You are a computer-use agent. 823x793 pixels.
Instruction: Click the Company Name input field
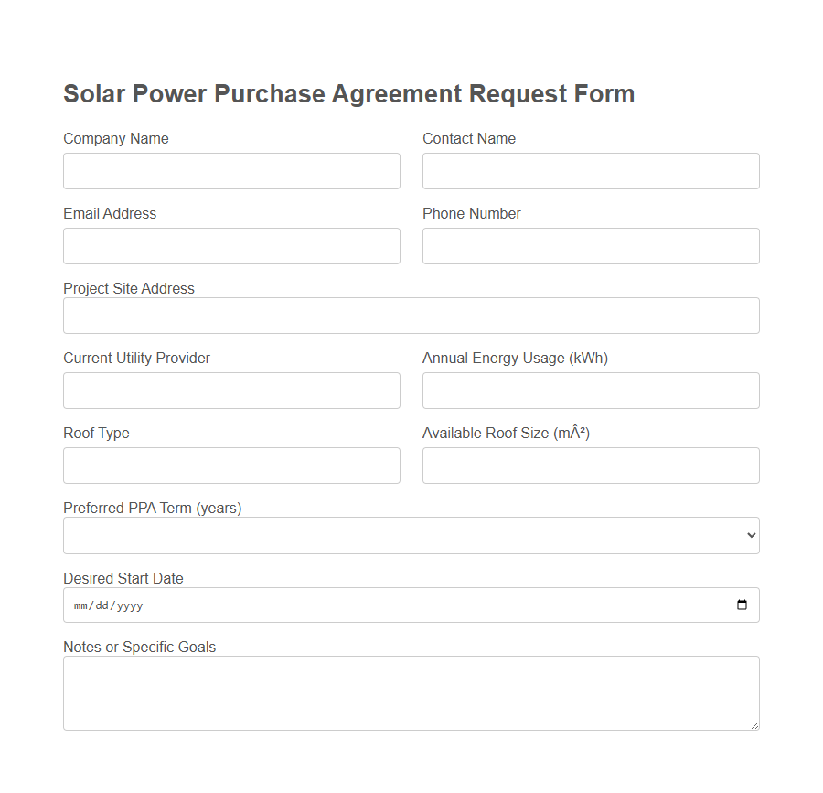[231, 171]
